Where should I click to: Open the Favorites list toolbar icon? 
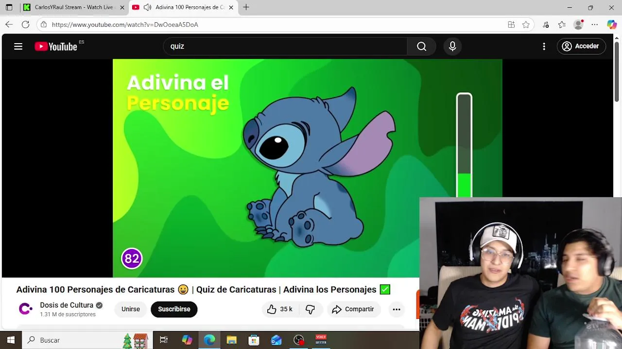pos(562,24)
